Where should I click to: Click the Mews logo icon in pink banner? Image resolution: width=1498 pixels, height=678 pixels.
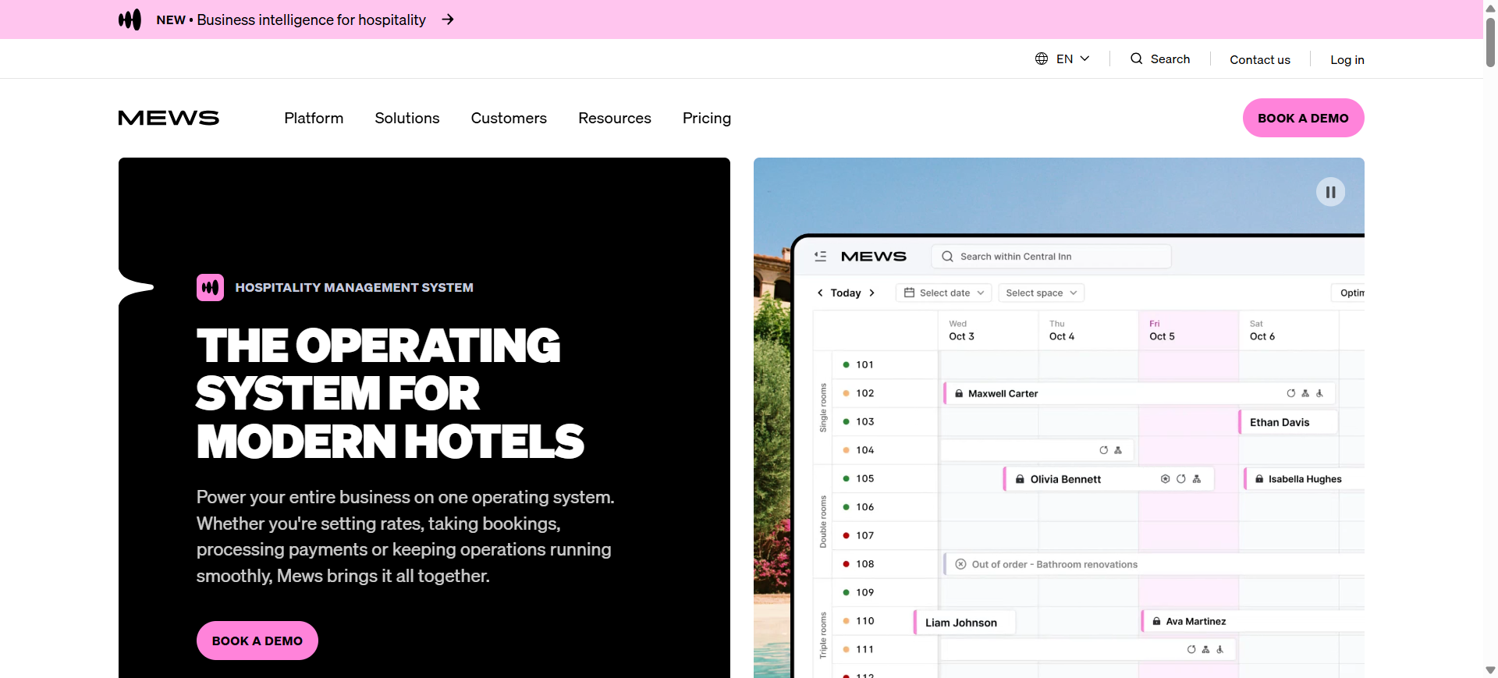pyautogui.click(x=130, y=20)
